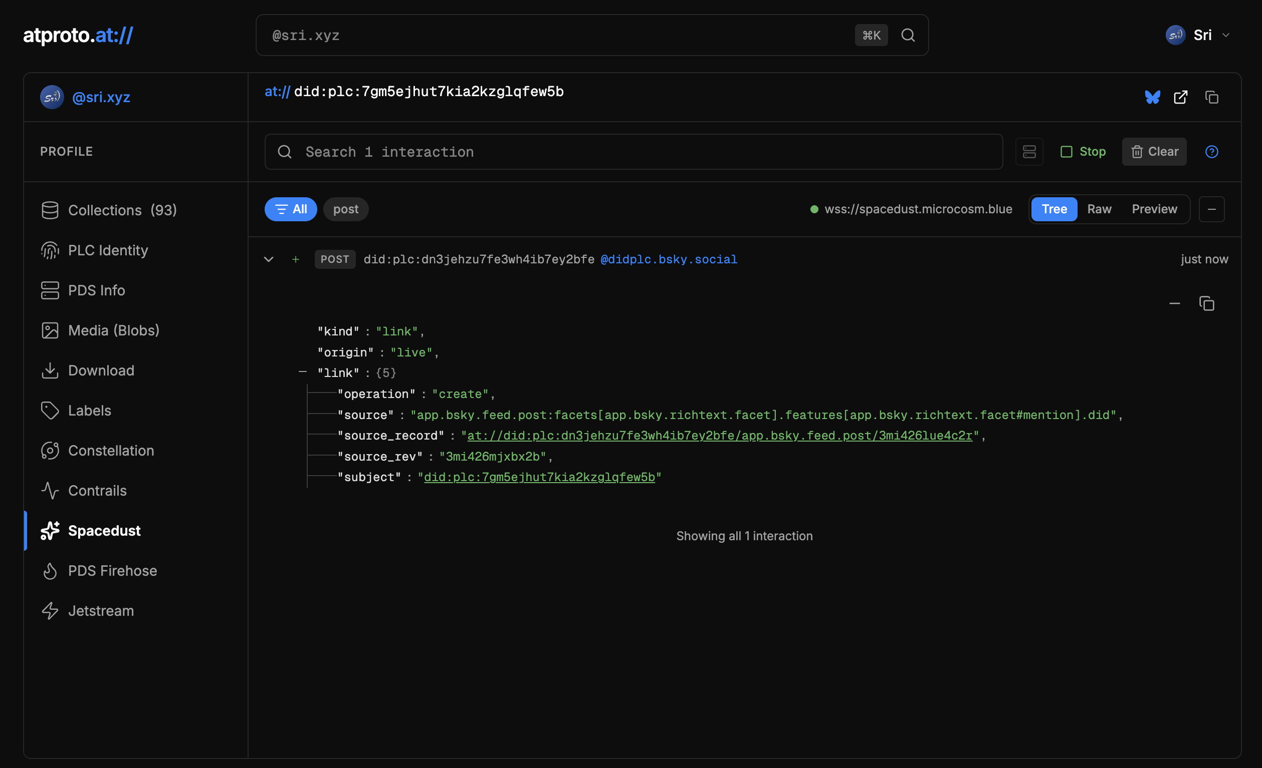Open the @didplc.bsky.social handle link
This screenshot has height=768, width=1262.
coord(669,259)
